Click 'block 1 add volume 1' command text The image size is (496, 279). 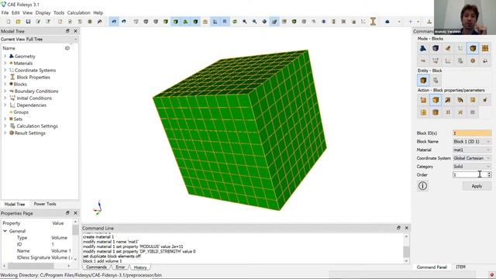102,261
